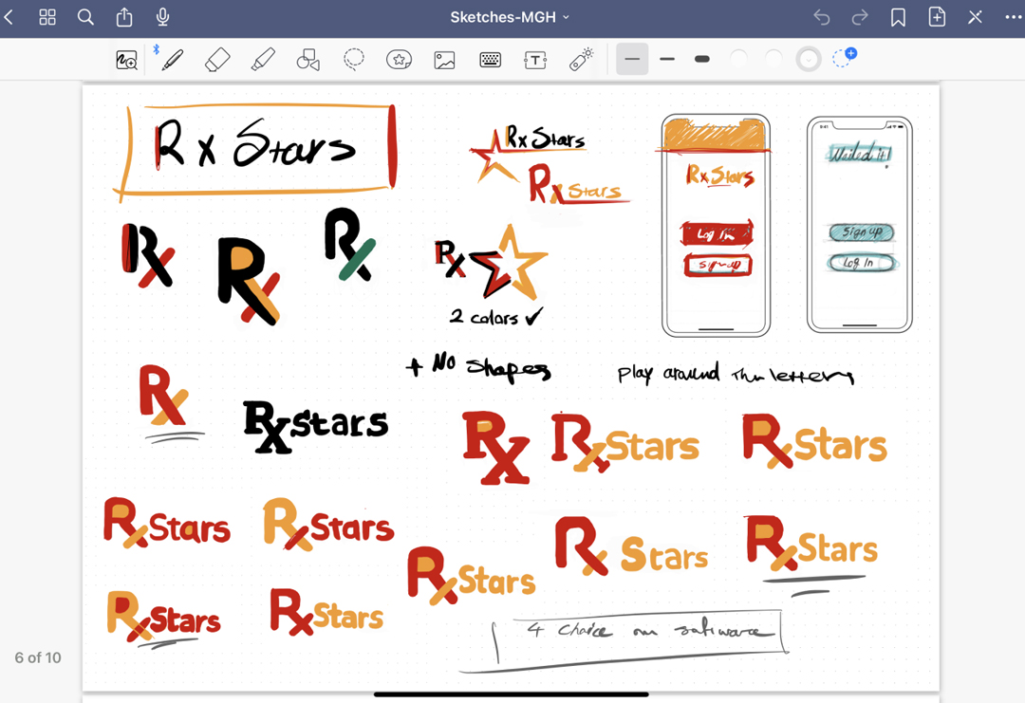Bookmark the current page

click(x=898, y=17)
